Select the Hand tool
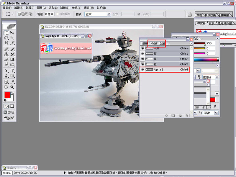 tap(6, 87)
